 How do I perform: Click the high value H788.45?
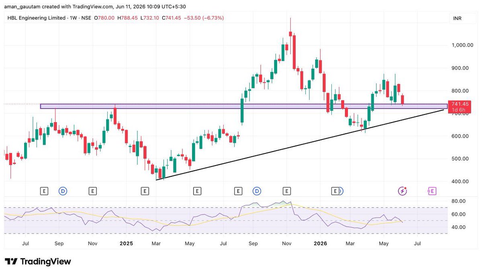pos(128,18)
